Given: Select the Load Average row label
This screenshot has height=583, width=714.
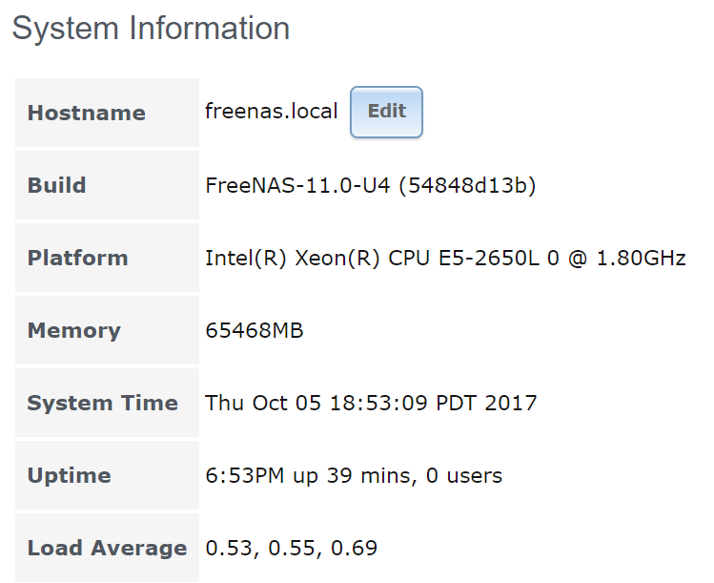Looking at the screenshot, I should [x=107, y=548].
